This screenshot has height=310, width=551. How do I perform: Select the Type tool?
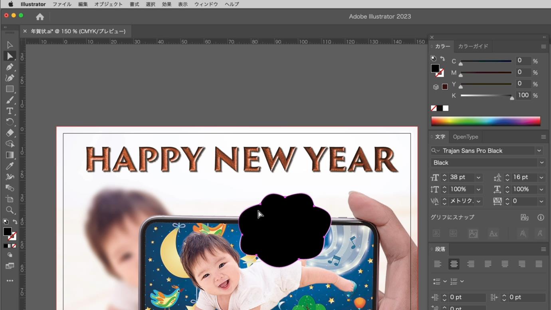click(x=10, y=111)
